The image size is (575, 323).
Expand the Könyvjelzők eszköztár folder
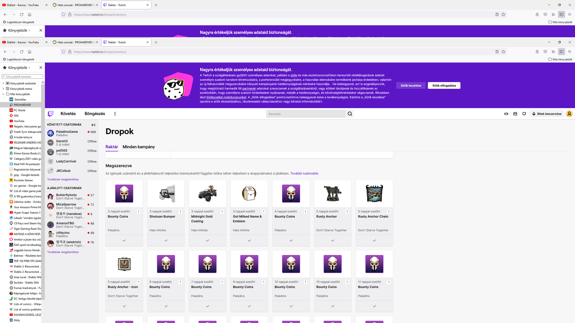(3, 83)
